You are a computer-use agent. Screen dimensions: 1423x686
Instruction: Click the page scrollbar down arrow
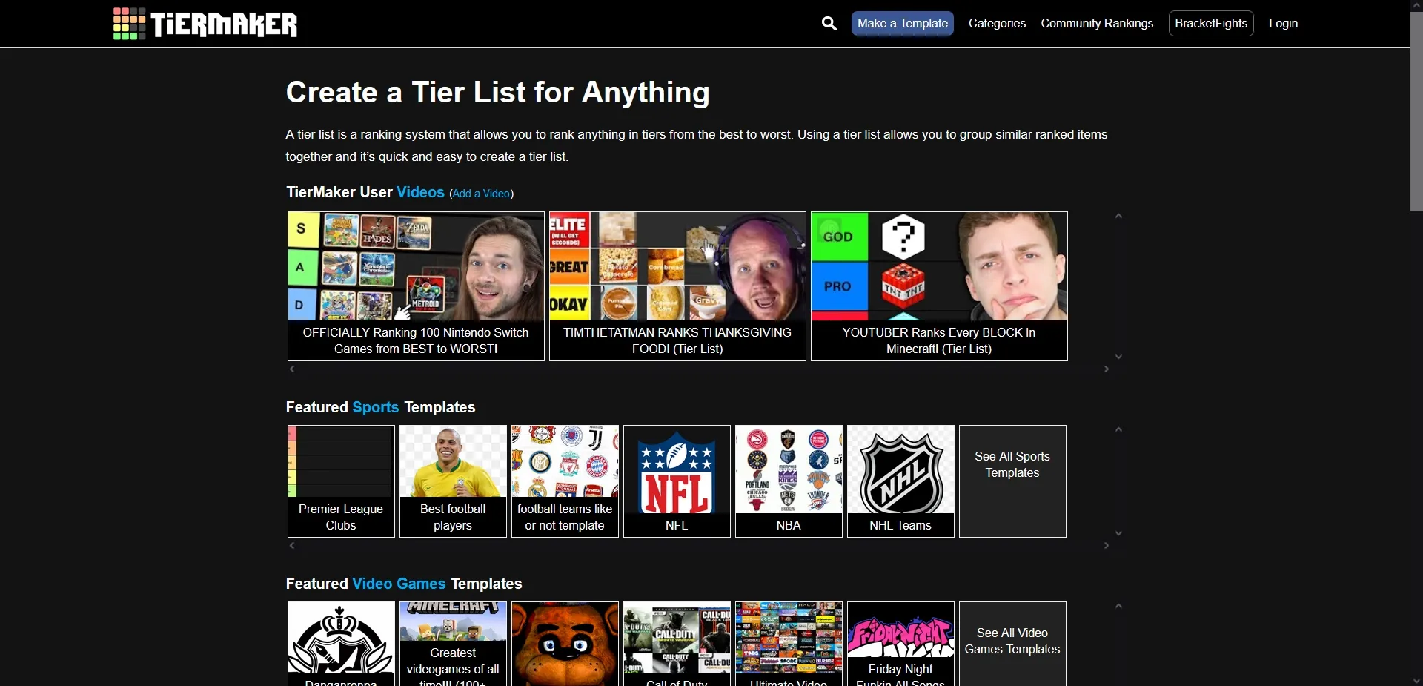point(1416,680)
